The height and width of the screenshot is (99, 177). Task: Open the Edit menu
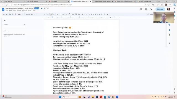pyautogui.click(x=11, y=11)
